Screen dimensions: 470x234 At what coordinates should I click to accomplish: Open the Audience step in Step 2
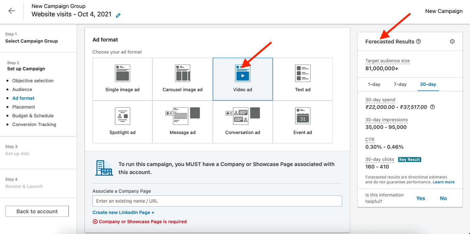pyautogui.click(x=22, y=89)
